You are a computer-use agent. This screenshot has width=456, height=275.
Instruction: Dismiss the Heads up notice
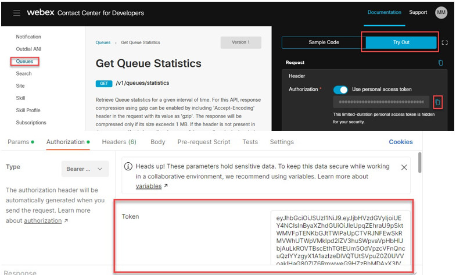404,167
